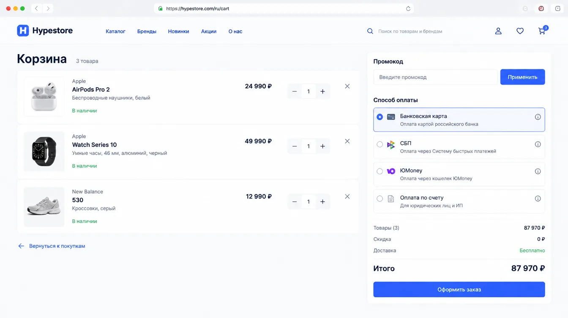Focus the Введите промокод input field

point(435,77)
